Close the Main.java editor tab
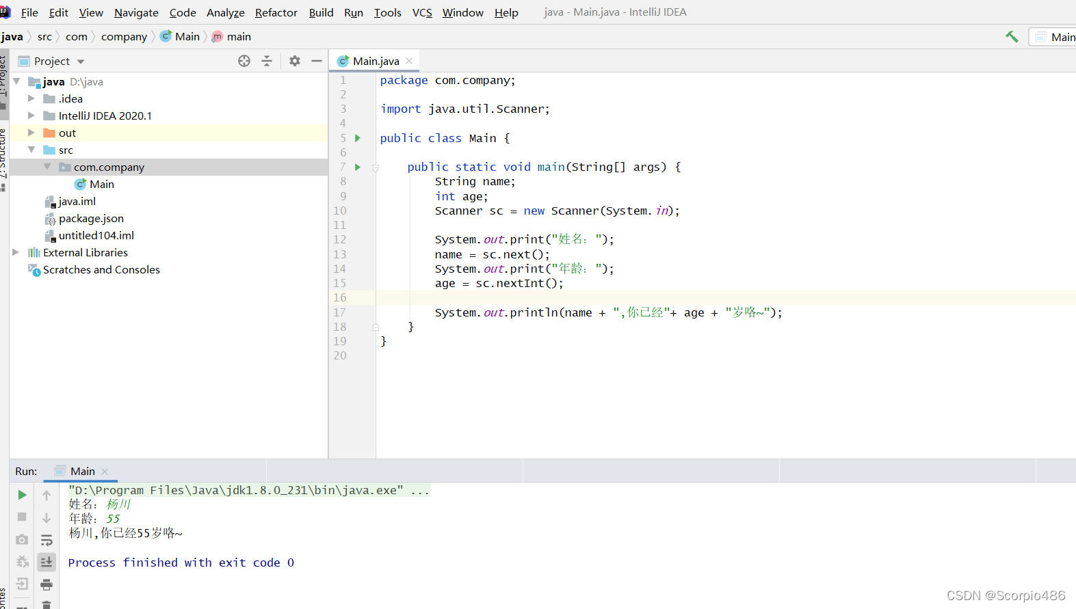 [409, 61]
